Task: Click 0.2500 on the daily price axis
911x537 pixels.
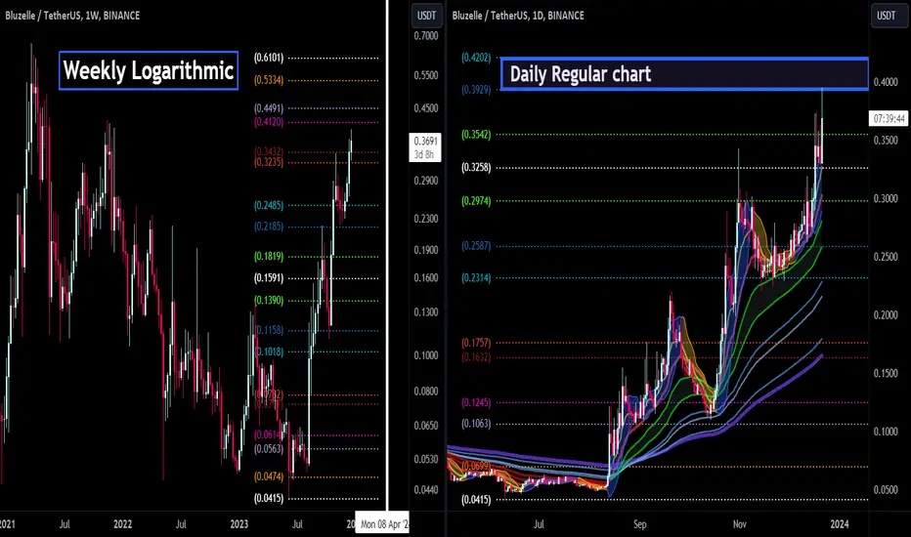Action: (x=886, y=257)
